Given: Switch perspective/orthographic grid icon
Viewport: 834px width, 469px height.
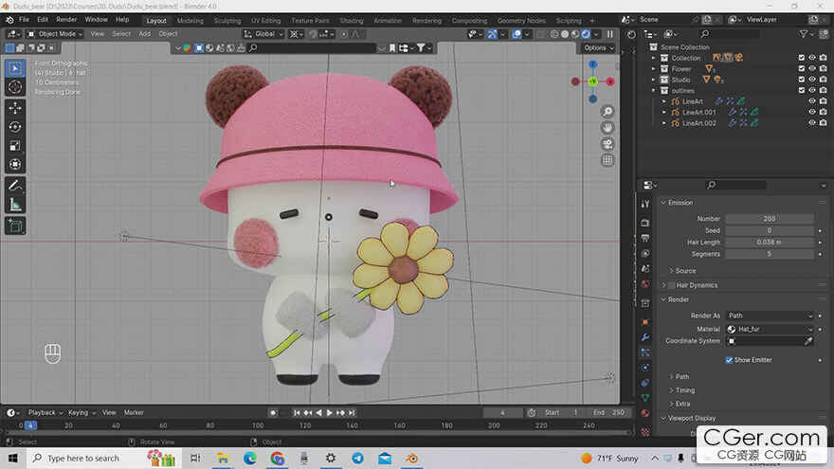Looking at the screenshot, I should coord(607,160).
